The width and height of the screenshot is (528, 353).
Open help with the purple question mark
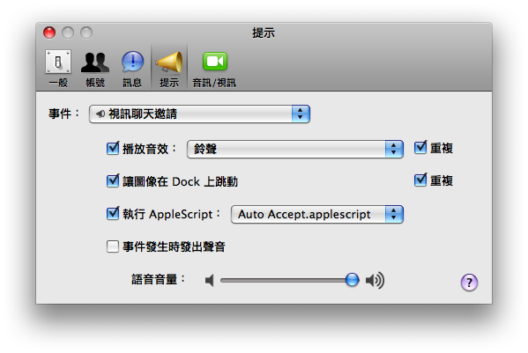tap(469, 283)
